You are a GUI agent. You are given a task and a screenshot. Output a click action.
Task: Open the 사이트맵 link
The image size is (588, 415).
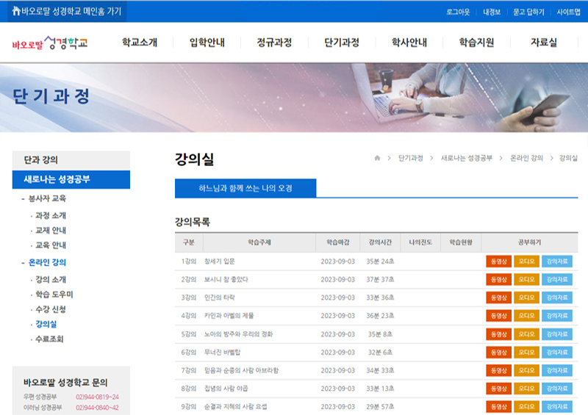(568, 12)
